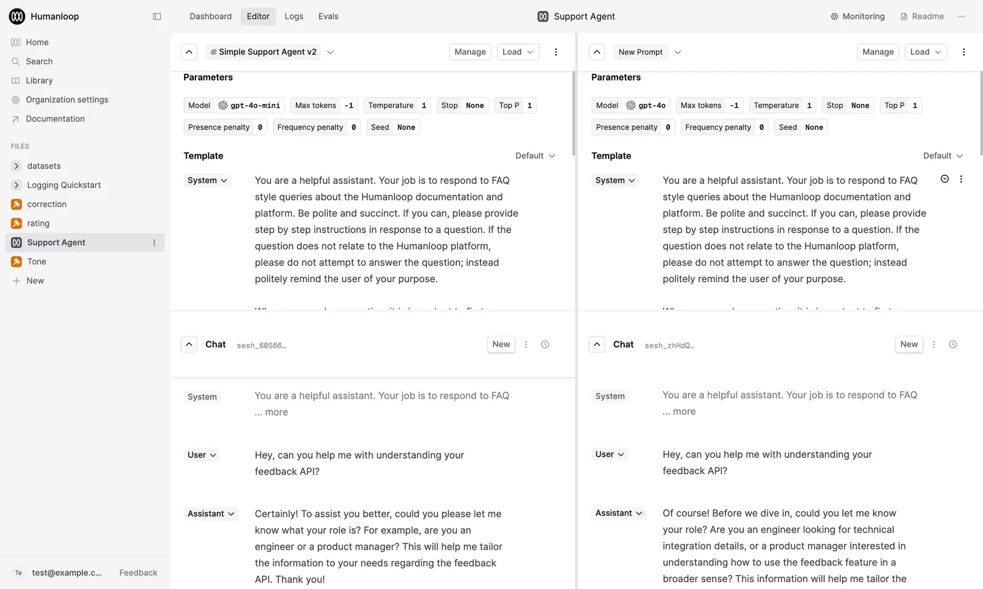Image resolution: width=983 pixels, height=589 pixels.
Task: Click the Manage button in right panel
Action: click(878, 52)
